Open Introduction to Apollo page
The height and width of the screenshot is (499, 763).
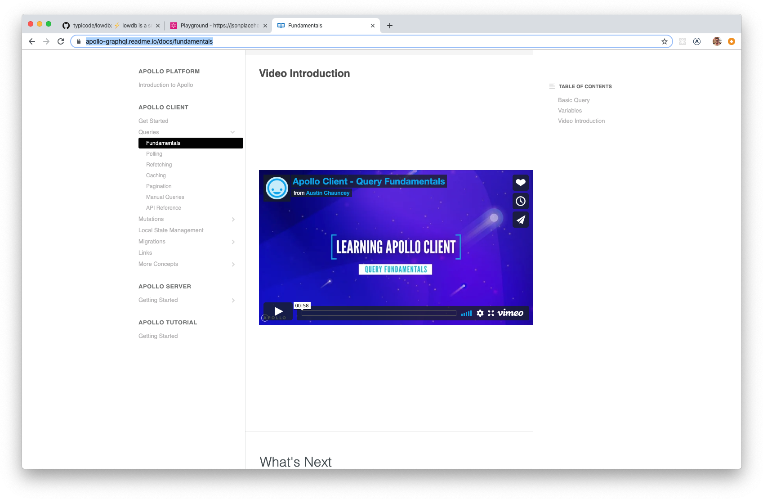(165, 85)
